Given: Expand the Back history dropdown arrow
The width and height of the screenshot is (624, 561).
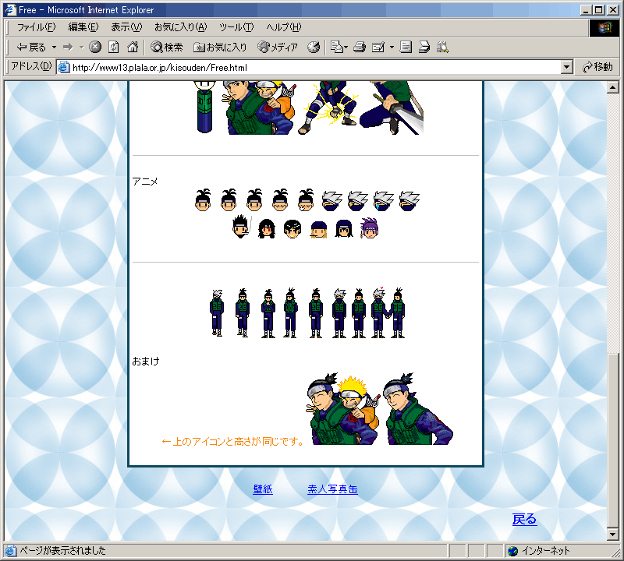Looking at the screenshot, I should [54, 48].
